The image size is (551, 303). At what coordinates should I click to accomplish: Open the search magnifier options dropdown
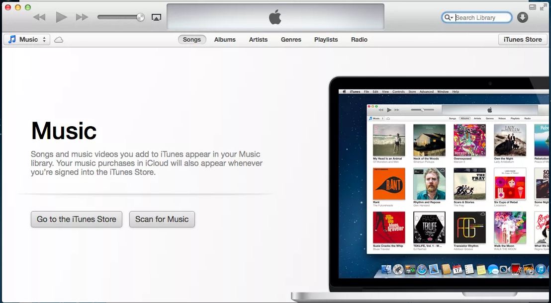449,17
